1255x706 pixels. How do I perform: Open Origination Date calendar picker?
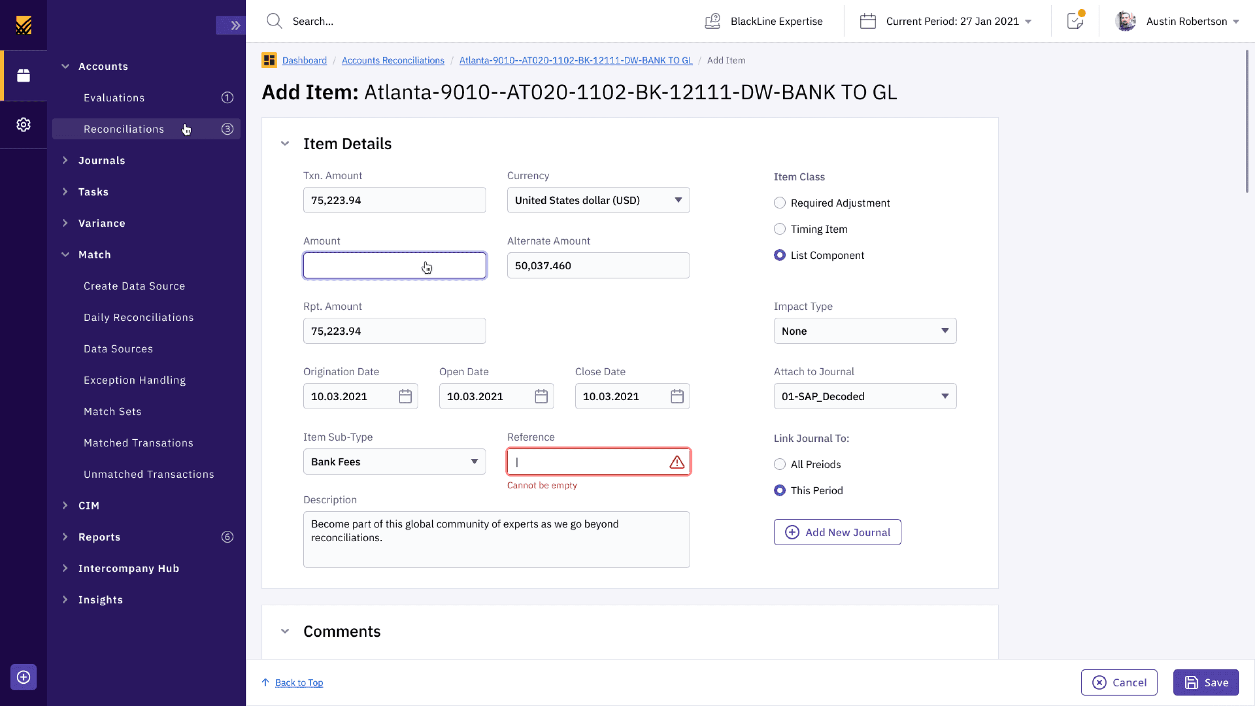tap(405, 396)
